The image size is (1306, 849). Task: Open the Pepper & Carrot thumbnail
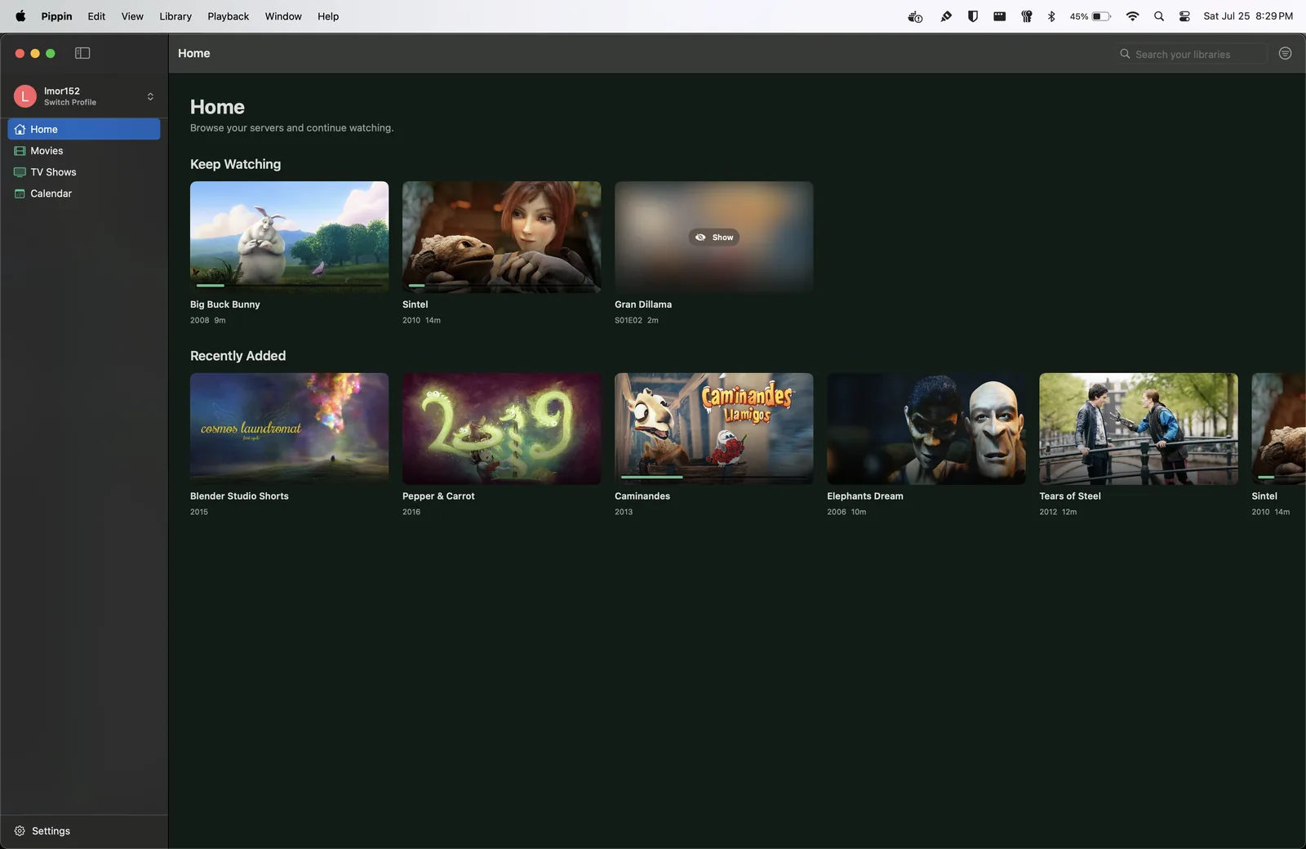(501, 429)
